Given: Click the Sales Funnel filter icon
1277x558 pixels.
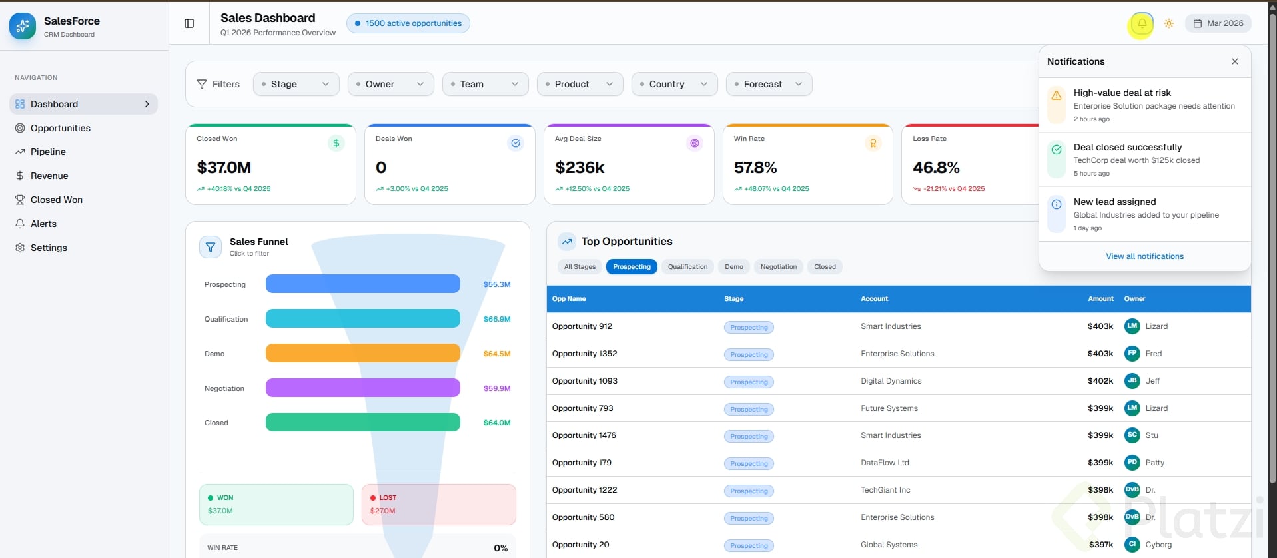Looking at the screenshot, I should 211,247.
